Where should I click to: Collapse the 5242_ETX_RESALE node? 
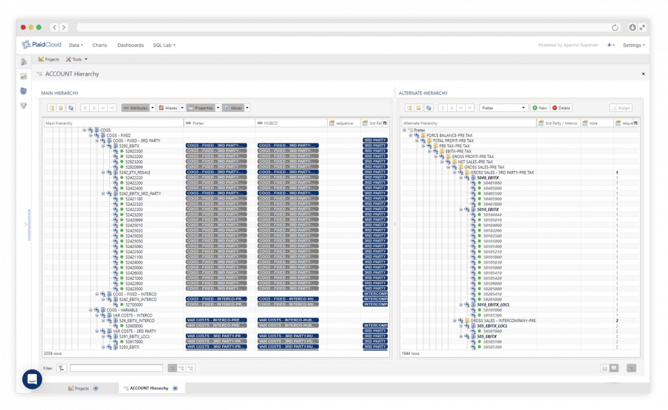click(103, 172)
